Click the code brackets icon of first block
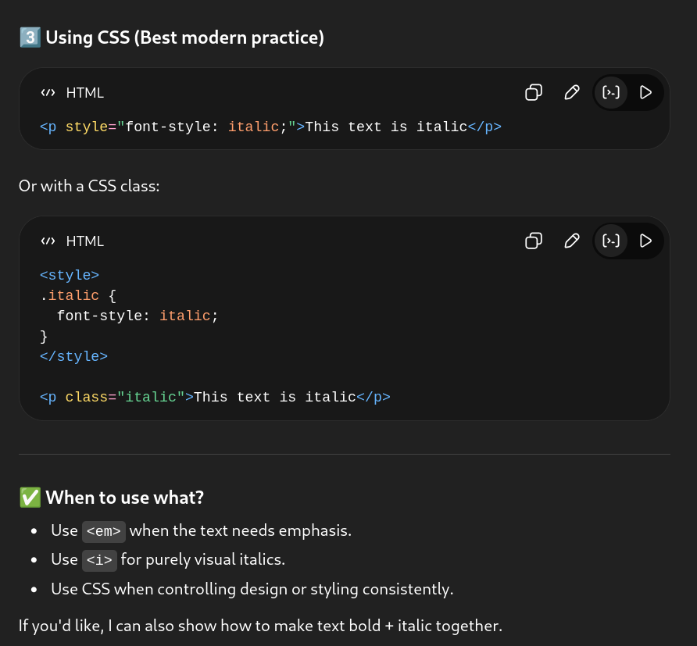 [48, 92]
